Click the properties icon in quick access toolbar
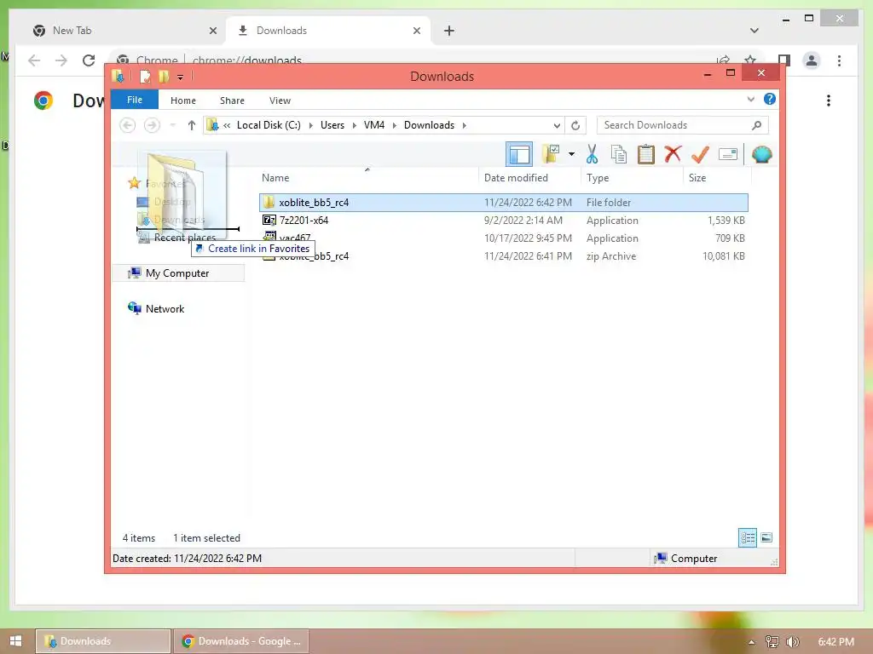The image size is (873, 654). coord(145,76)
